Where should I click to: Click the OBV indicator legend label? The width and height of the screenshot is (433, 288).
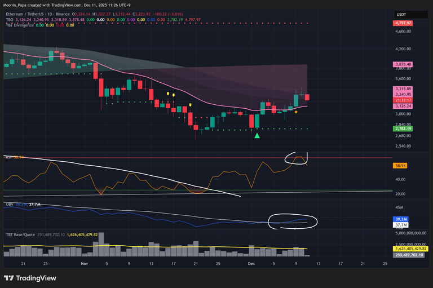10,206
